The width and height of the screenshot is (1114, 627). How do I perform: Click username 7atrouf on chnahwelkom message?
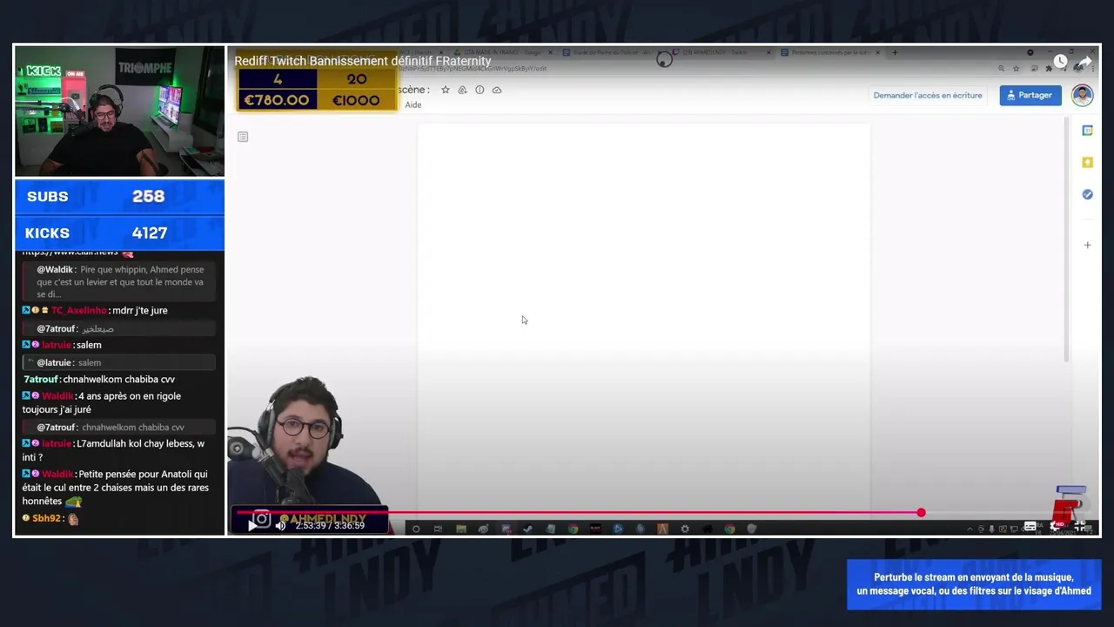point(41,379)
